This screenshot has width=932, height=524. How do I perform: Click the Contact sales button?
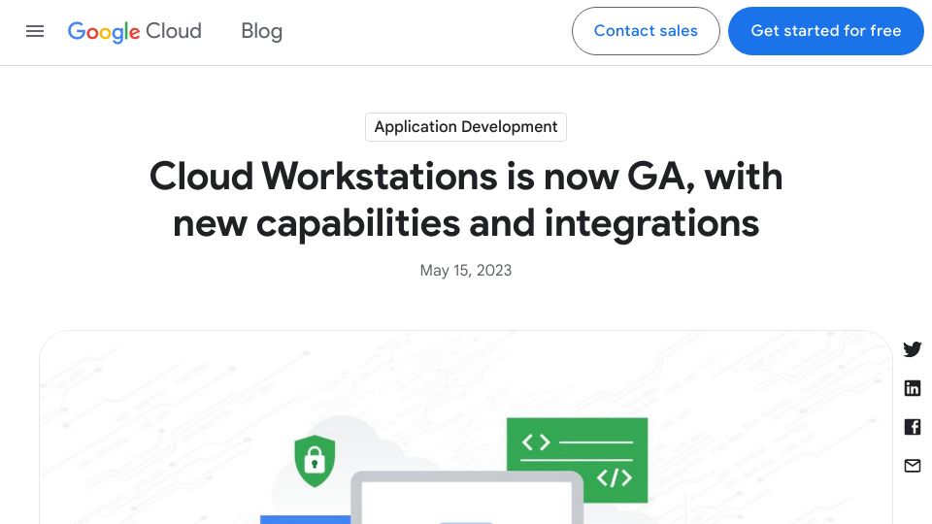pyautogui.click(x=646, y=31)
